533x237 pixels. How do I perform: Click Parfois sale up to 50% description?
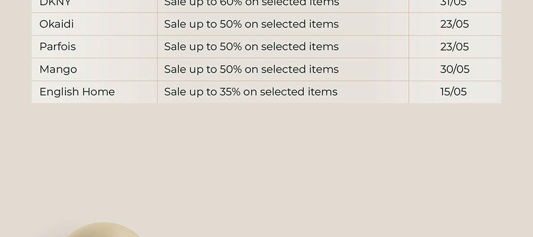click(x=251, y=46)
